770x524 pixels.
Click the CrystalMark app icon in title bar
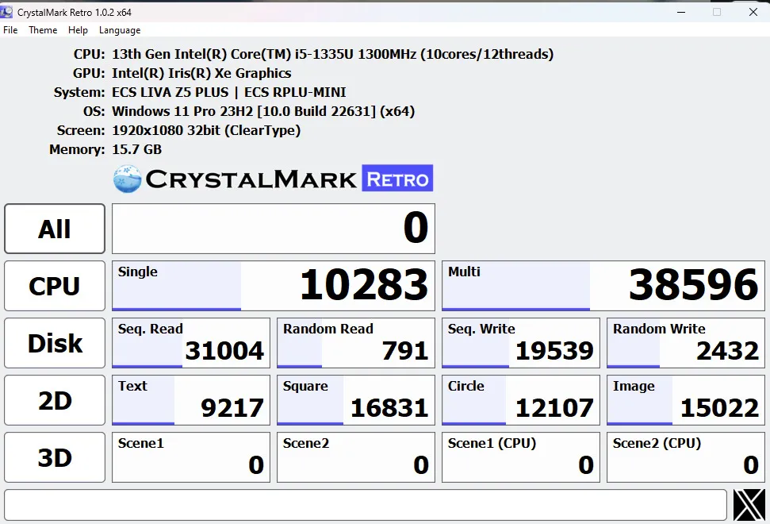coord(7,12)
